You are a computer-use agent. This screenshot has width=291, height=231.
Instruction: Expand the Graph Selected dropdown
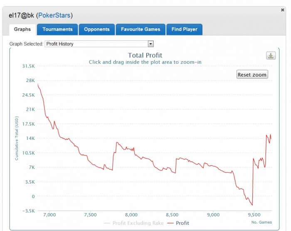150,44
